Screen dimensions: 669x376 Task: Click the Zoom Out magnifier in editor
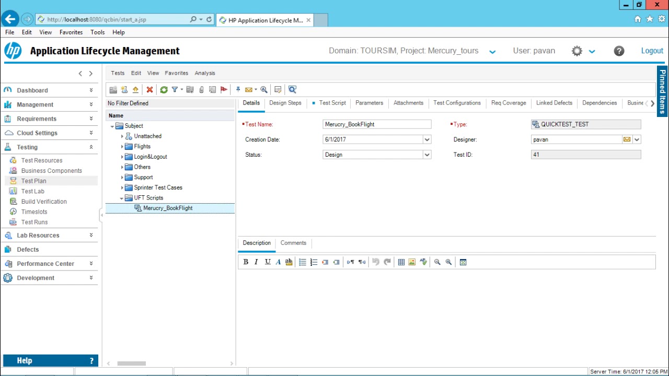click(x=437, y=262)
